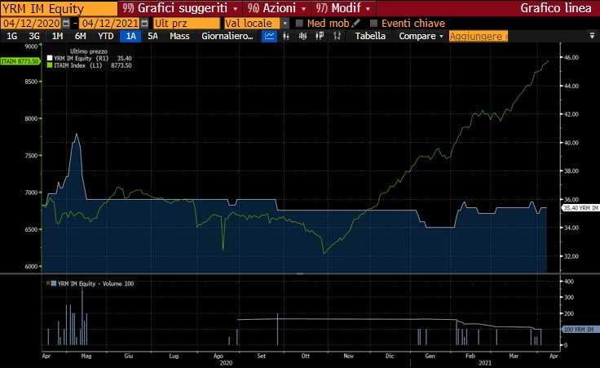This screenshot has width=600, height=368.
Task: Select the 3G time range tab
Action: (34, 36)
